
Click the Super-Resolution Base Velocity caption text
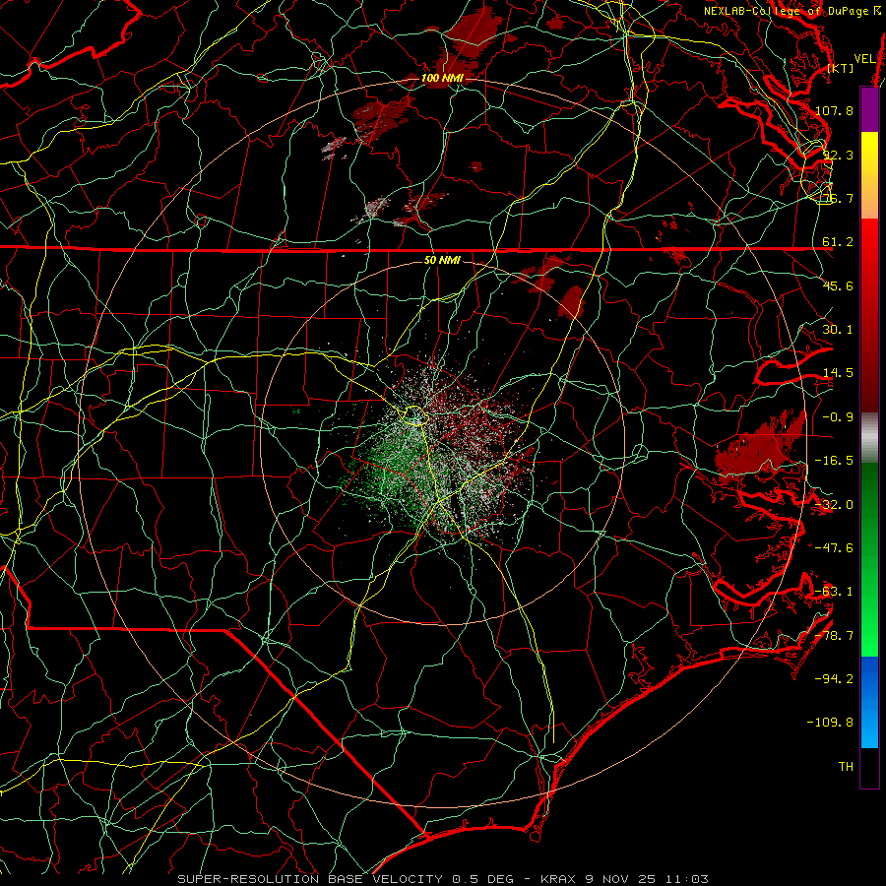(442, 879)
